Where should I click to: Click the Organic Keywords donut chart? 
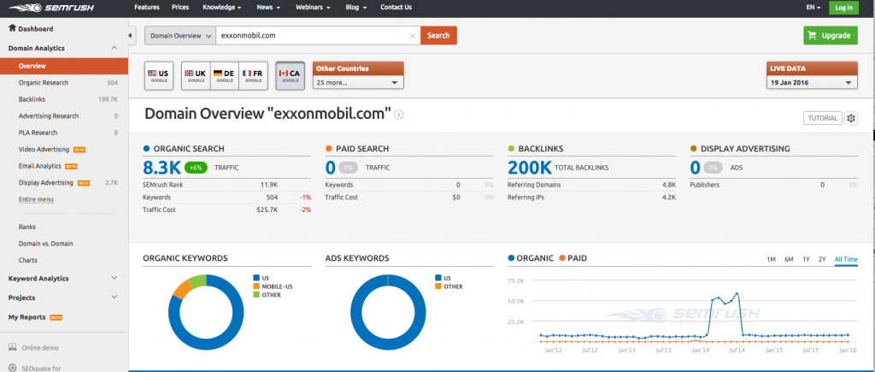pyautogui.click(x=206, y=312)
